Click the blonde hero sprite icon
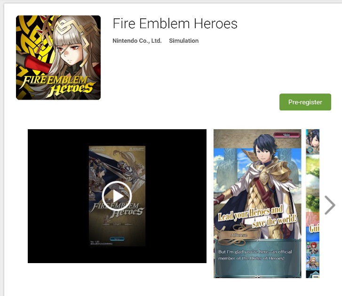 (x=313, y=263)
